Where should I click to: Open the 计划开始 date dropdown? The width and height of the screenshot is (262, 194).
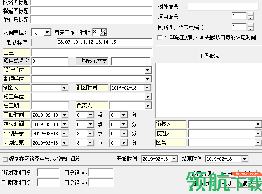coord(65,134)
